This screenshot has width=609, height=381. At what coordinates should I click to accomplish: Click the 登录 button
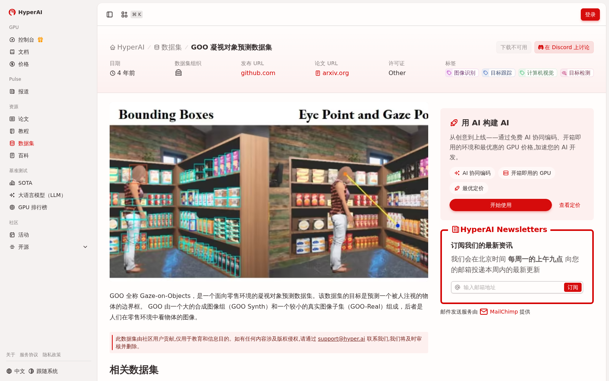[590, 14]
